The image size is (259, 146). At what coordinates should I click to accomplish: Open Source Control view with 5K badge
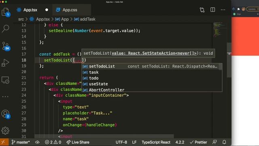pos(6,46)
